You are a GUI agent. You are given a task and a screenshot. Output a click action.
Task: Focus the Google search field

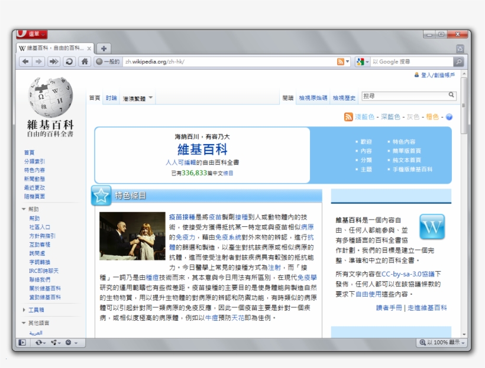coord(412,62)
